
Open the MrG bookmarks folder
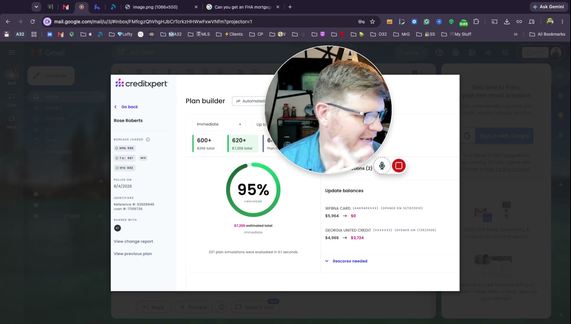coord(402,34)
